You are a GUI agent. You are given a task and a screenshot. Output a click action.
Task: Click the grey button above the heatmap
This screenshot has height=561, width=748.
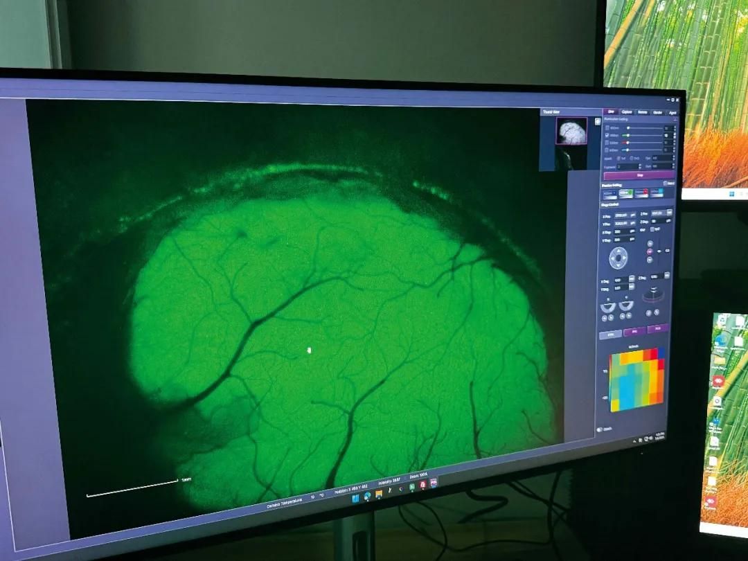pyautogui.click(x=610, y=335)
